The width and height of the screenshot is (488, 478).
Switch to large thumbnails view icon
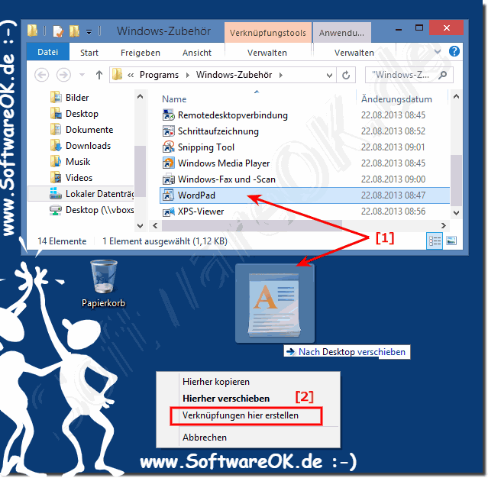[451, 241]
